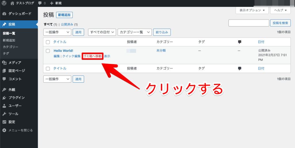Screen dimensions: 295x148
Task: Open the ユーザー person icon
Action: [4, 106]
